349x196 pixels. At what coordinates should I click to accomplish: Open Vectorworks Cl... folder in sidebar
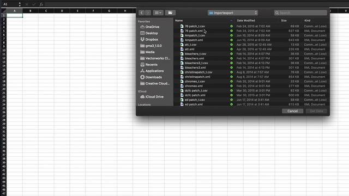(x=155, y=58)
